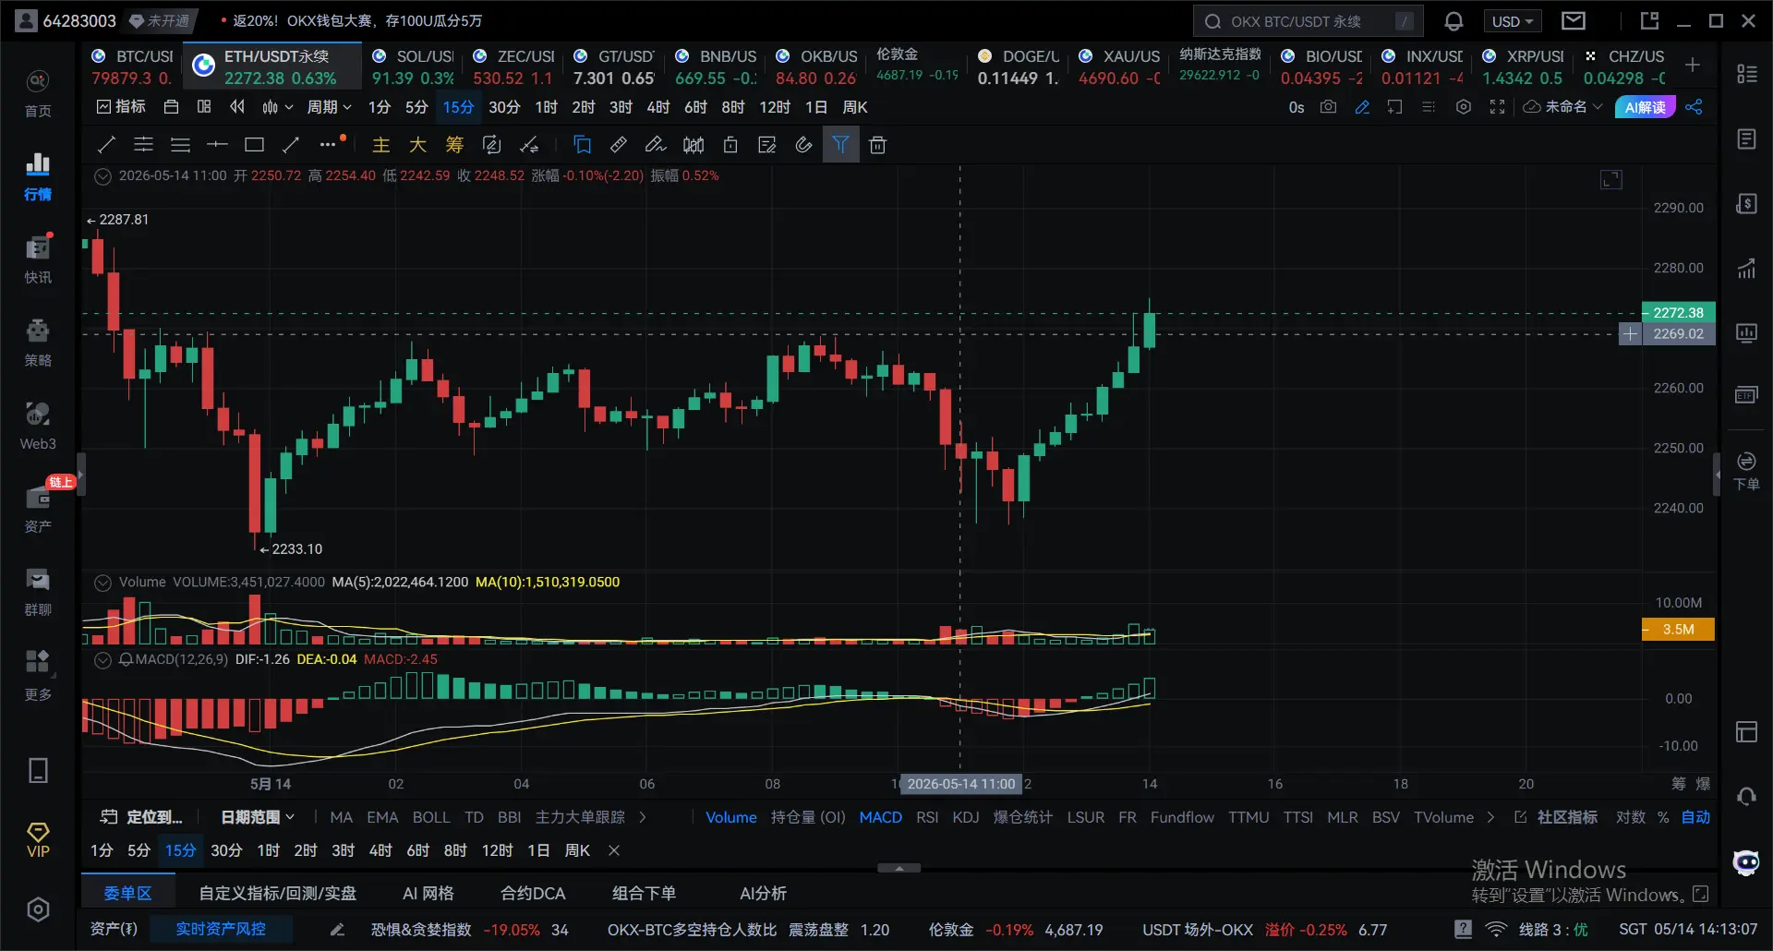Open the 日期范围 date range dropdown
The width and height of the screenshot is (1773, 951).
tap(258, 817)
